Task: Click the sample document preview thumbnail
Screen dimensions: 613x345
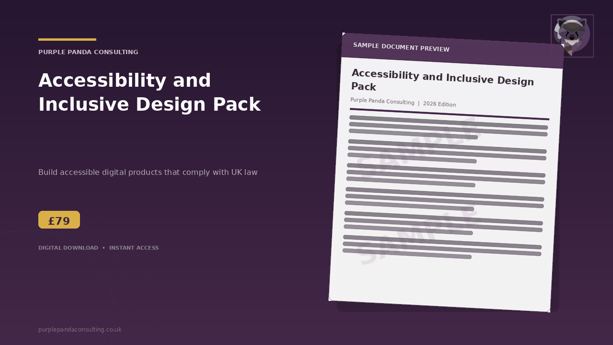Action: pyautogui.click(x=446, y=172)
